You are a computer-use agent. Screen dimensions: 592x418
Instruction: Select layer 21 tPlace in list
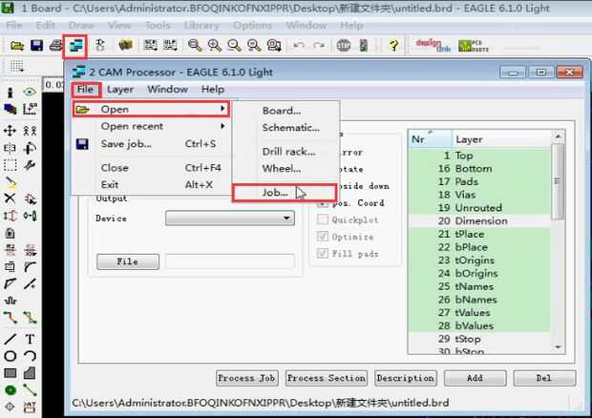pyautogui.click(x=480, y=234)
